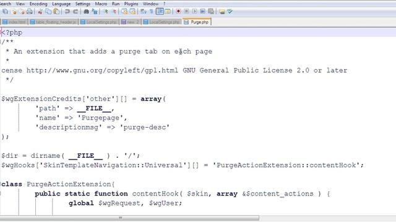Click the Save Recorded Macro icon
This screenshot has width=396, height=222.
(x=211, y=12)
